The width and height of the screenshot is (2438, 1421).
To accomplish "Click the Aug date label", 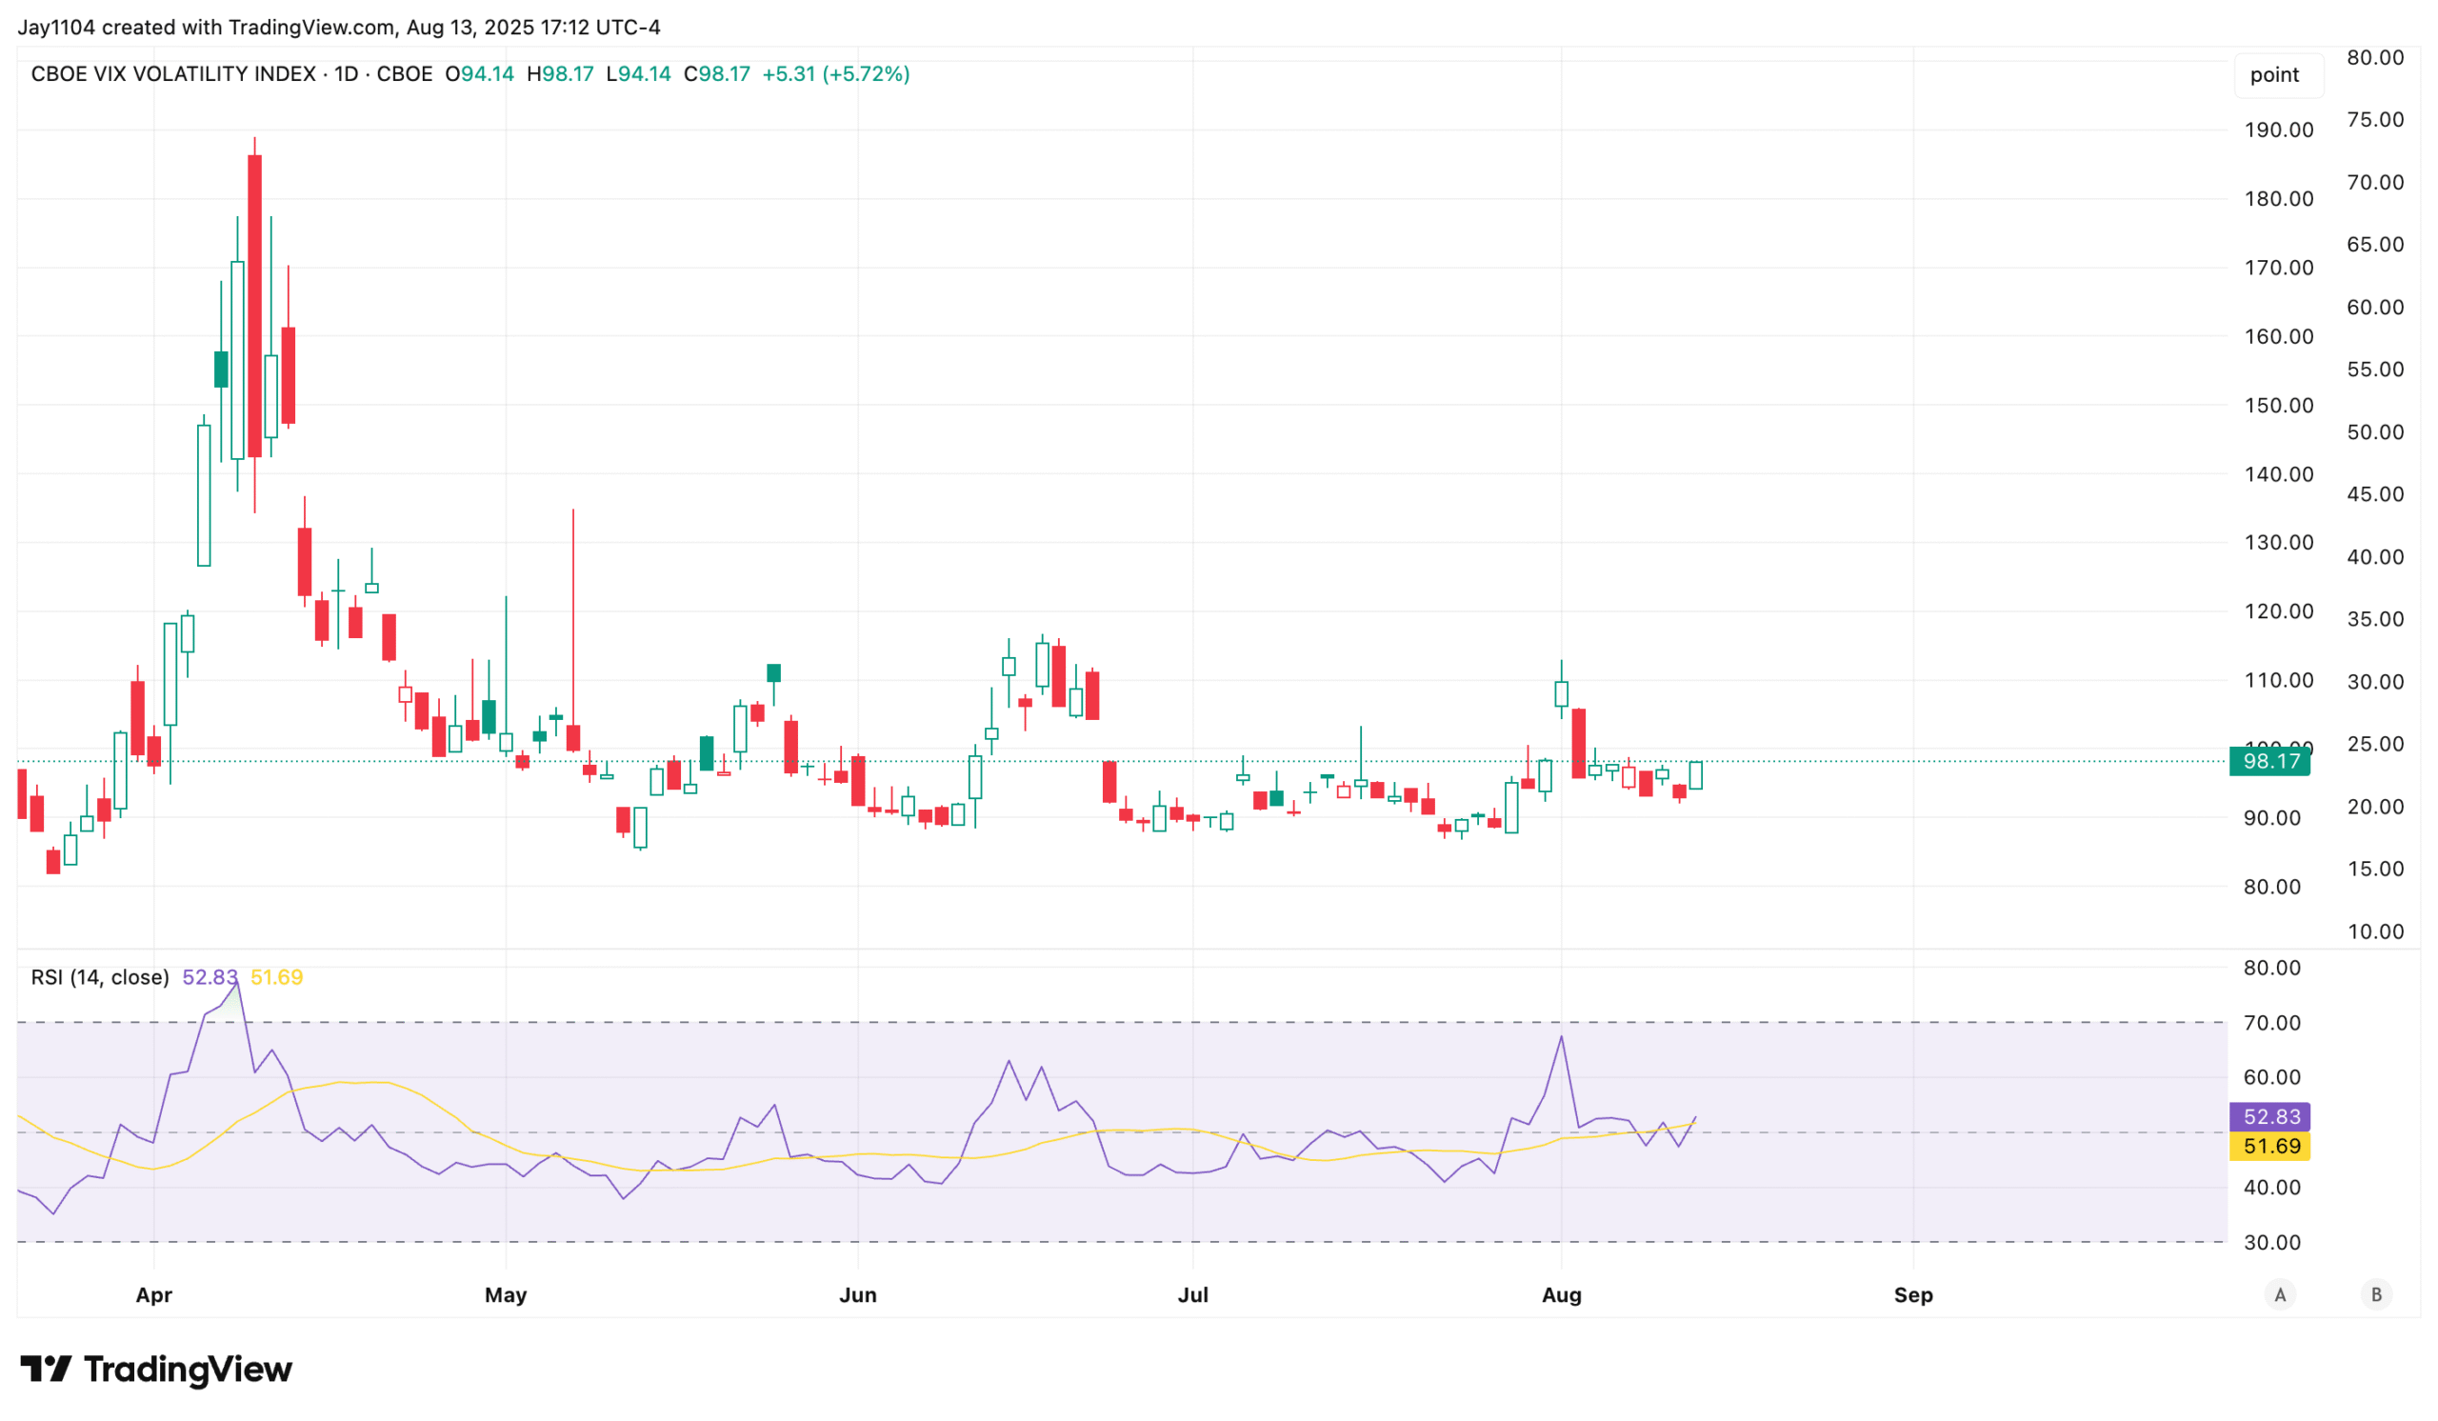I will pos(1562,1295).
